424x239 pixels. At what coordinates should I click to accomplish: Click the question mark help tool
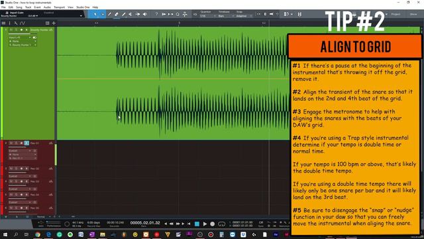tap(156, 14)
